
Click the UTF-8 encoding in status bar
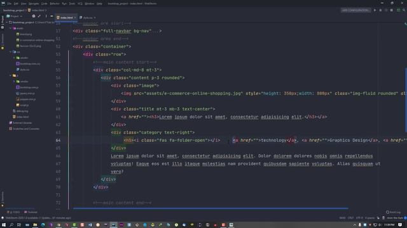(359, 218)
